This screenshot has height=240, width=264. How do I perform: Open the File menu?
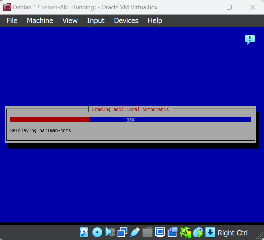pyautogui.click(x=12, y=21)
